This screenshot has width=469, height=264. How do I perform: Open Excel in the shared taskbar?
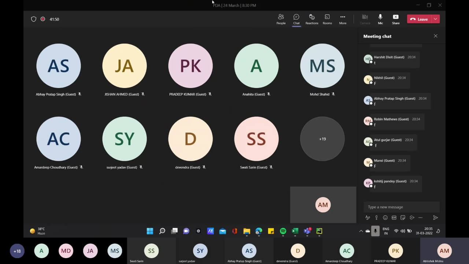pyautogui.click(x=295, y=231)
